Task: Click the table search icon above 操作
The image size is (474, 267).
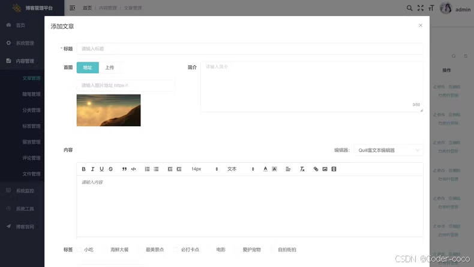Action: coord(454,56)
